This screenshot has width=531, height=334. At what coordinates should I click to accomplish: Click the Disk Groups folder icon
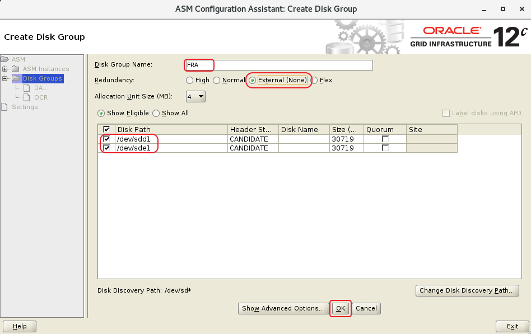click(16, 78)
